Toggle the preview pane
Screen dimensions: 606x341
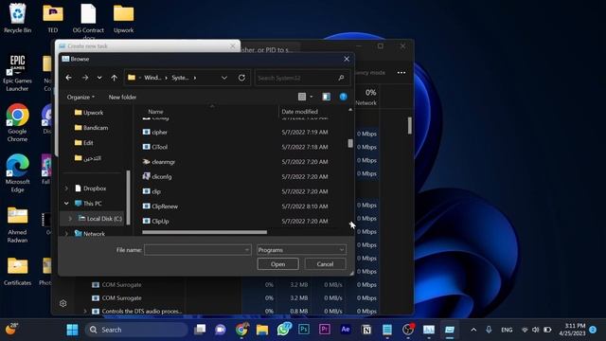[326, 97]
